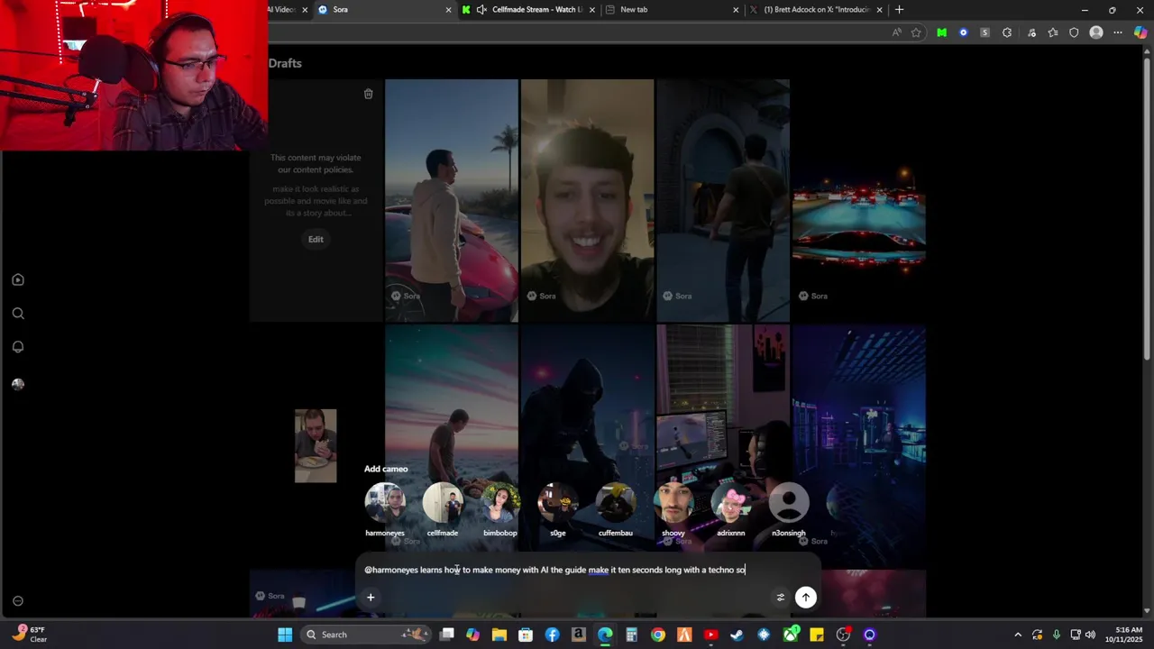Viewport: 1154px width, 649px height.
Task: Open the Favorites list icon in Edge toolbar
Action: pos(1052,32)
